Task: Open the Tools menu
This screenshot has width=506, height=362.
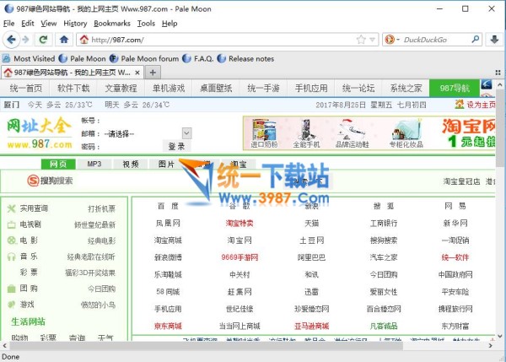Action: (x=146, y=24)
